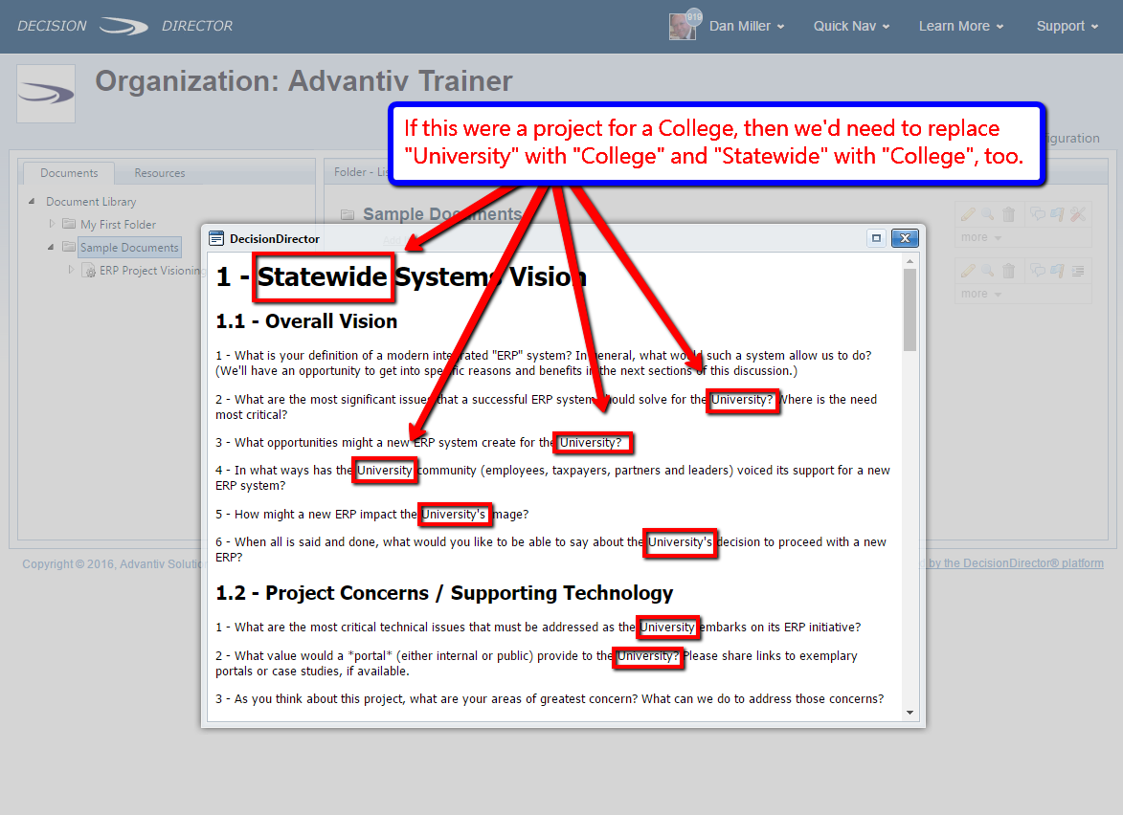Click DecisionDirector dialog window icon

(x=216, y=238)
